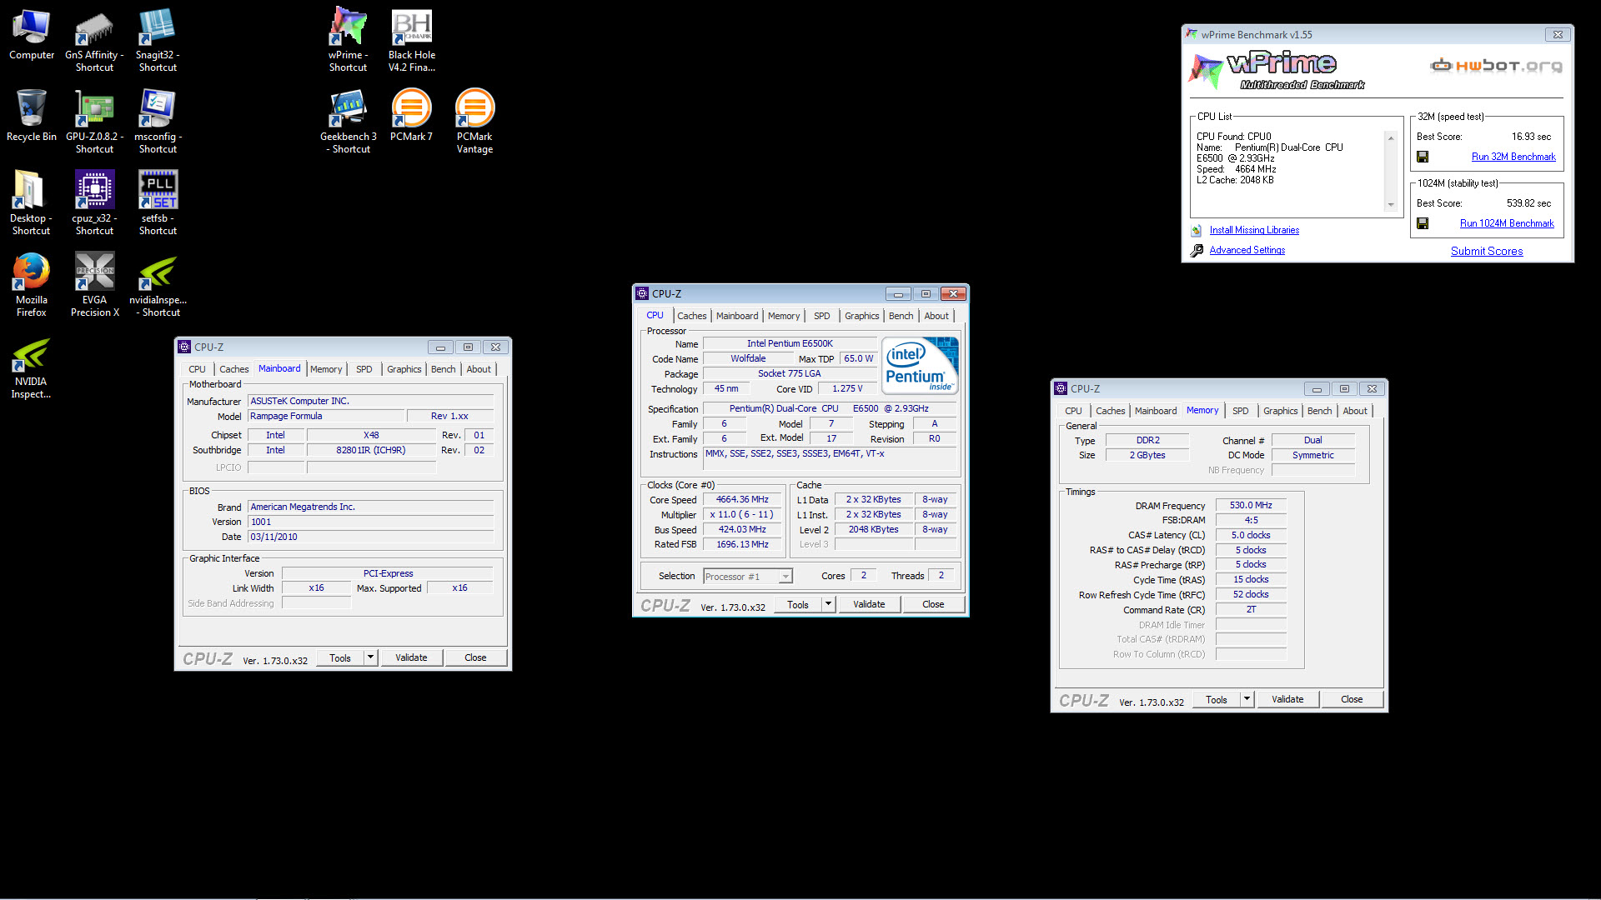Expand Tools dropdown arrow in CPU-Z memory window
The height and width of the screenshot is (900, 1601).
point(1247,699)
